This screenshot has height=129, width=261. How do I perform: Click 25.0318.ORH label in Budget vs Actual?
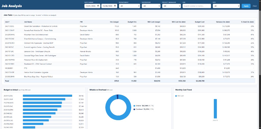click(8, 110)
